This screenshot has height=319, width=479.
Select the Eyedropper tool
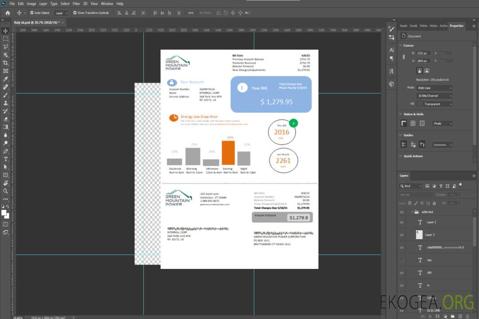(x=5, y=79)
